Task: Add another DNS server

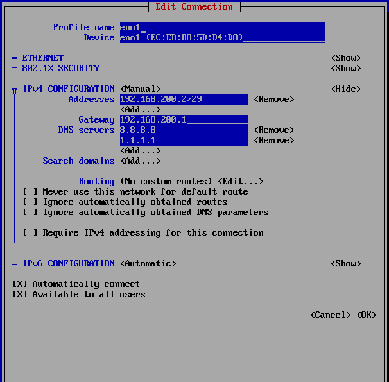Action: tap(141, 151)
